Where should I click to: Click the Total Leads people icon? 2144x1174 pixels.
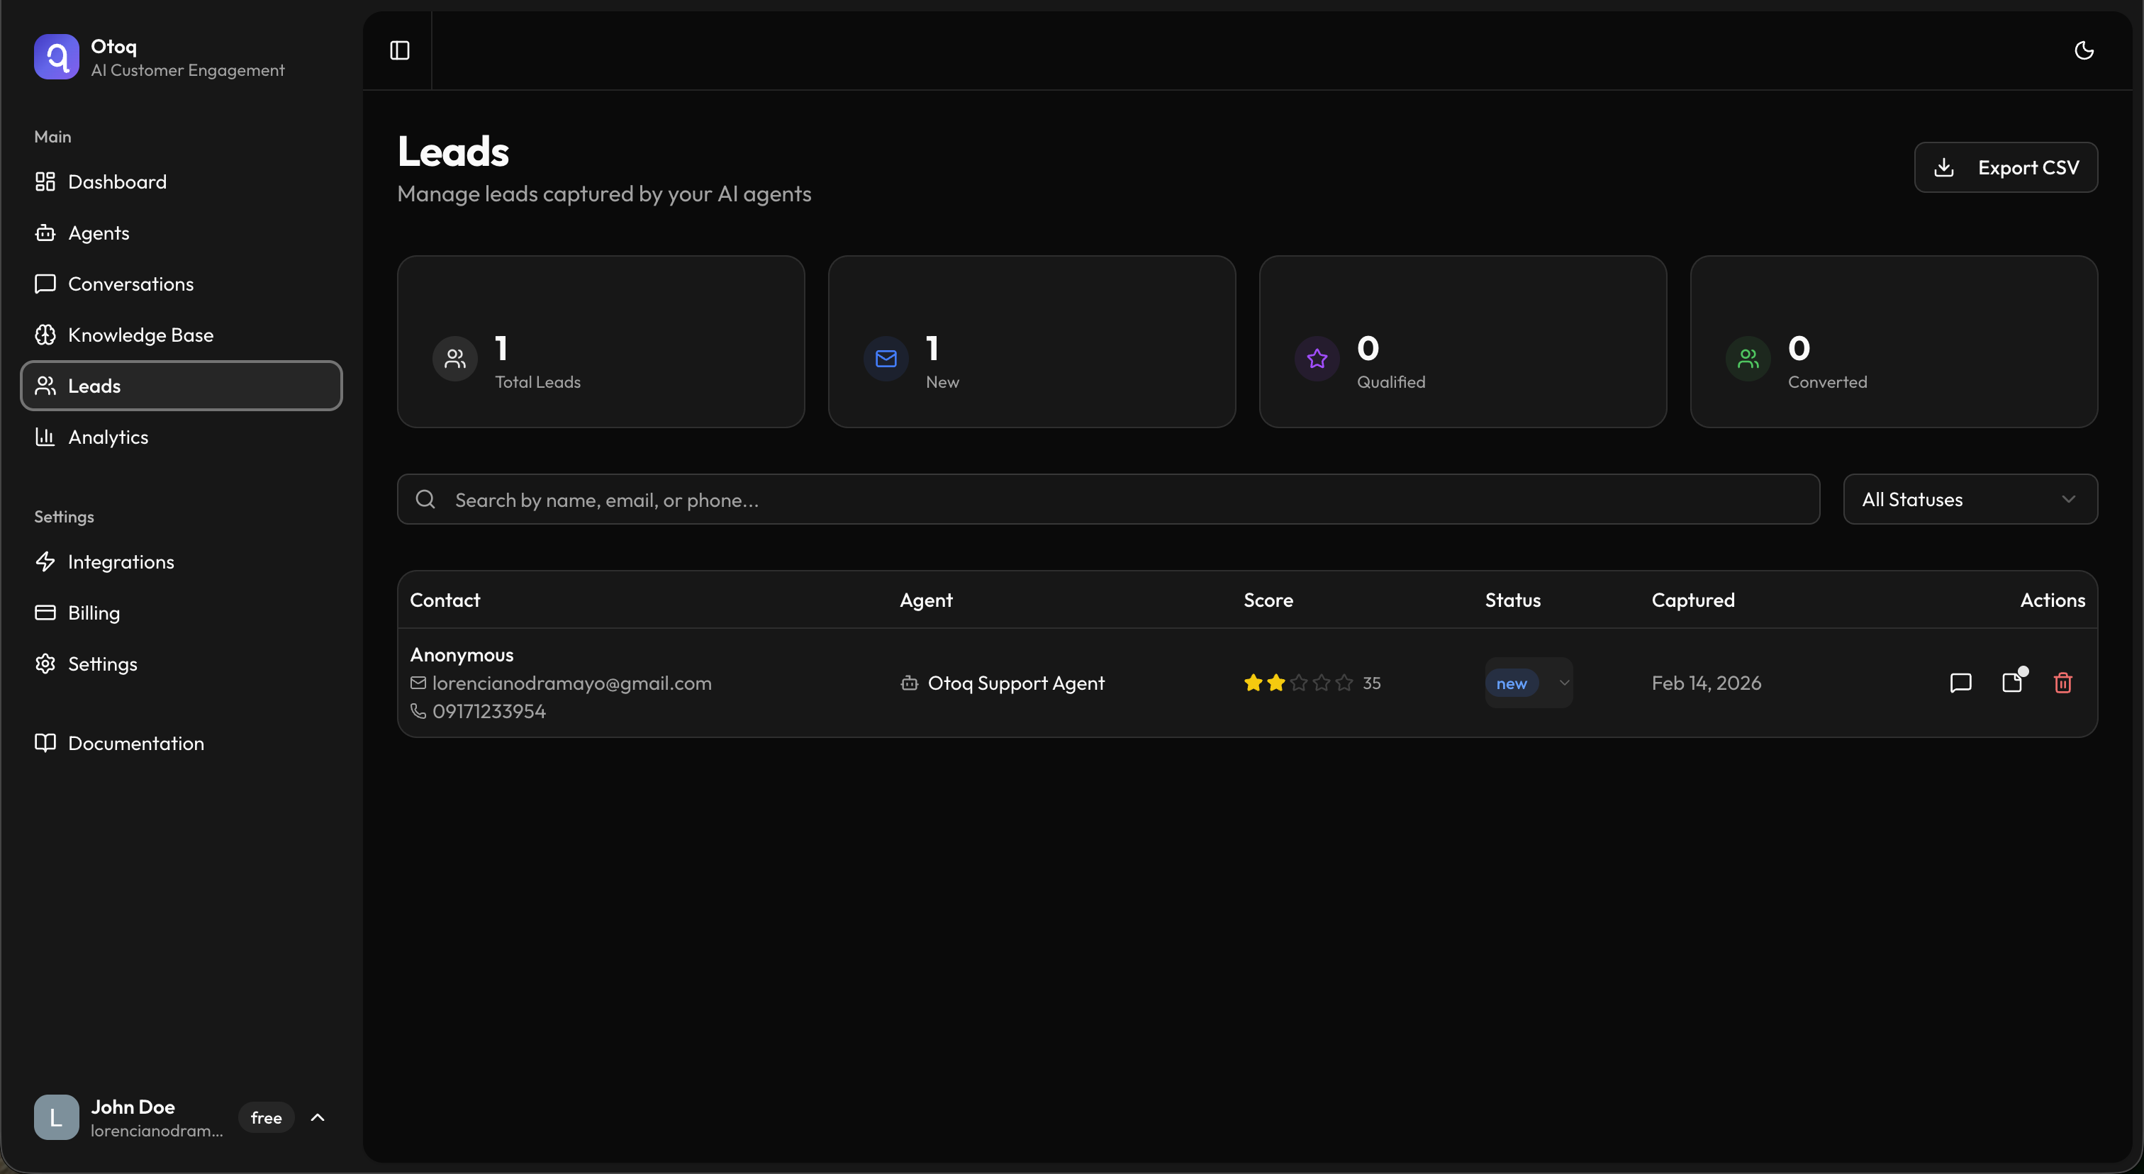coord(454,359)
